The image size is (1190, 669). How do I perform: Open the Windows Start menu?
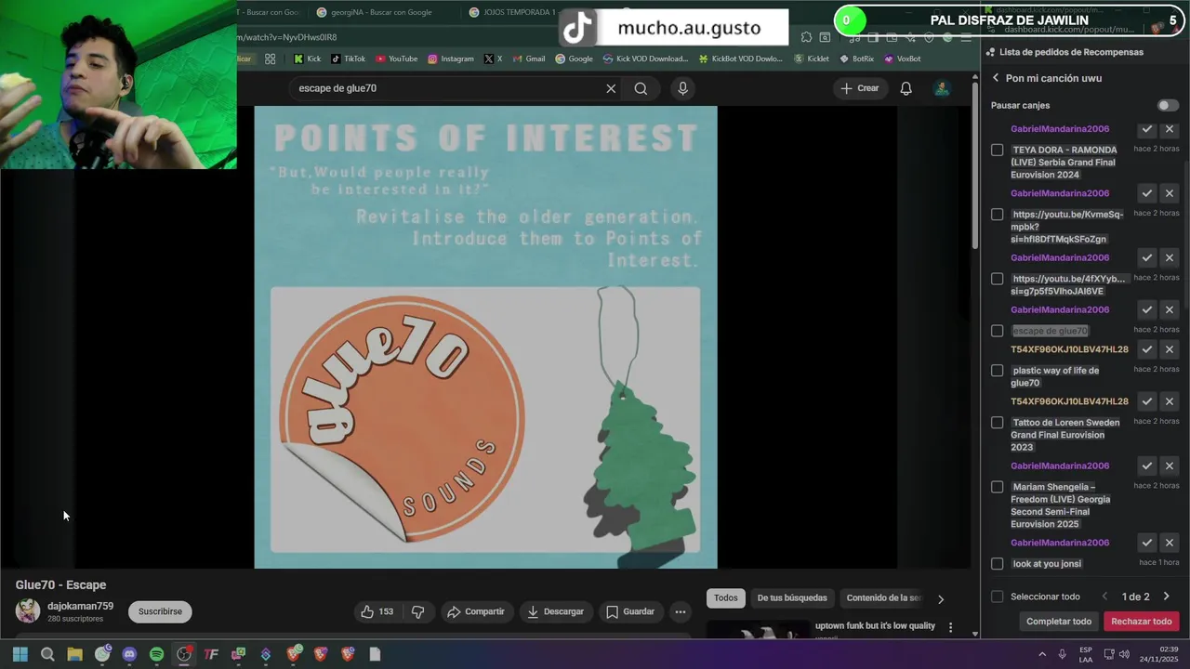(x=20, y=654)
